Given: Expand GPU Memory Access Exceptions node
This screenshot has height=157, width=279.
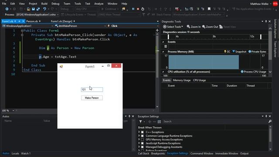Looking at the screenshot, I should click(139, 140).
